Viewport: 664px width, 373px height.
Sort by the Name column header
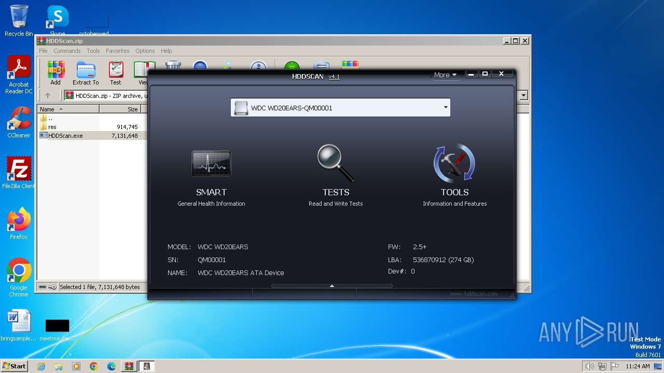pyautogui.click(x=68, y=109)
